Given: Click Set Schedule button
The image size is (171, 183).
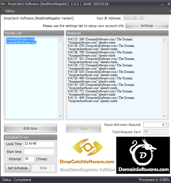Looking at the screenshot, I should 18,168.
